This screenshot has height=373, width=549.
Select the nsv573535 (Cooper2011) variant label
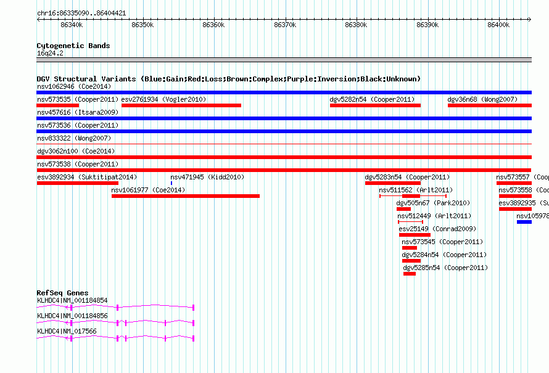pyautogui.click(x=78, y=99)
